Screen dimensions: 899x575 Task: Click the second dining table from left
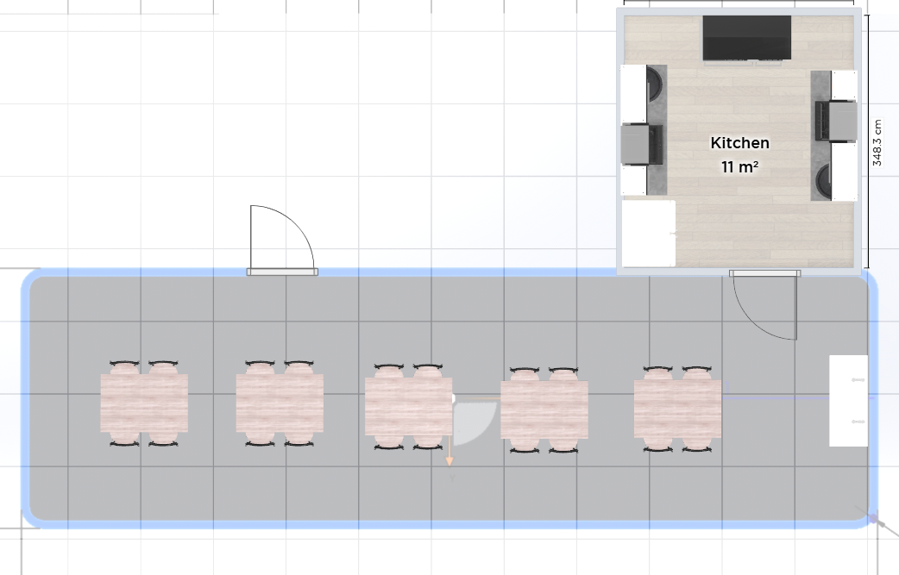pyautogui.click(x=280, y=403)
